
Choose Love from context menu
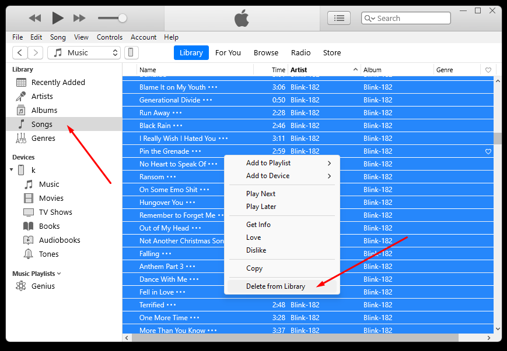[282, 237]
